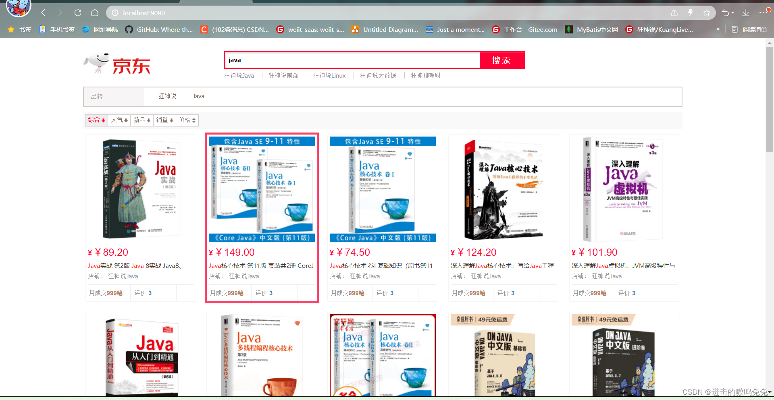
Task: Open the Java从入门到精通 book cover
Action: [x=141, y=355]
